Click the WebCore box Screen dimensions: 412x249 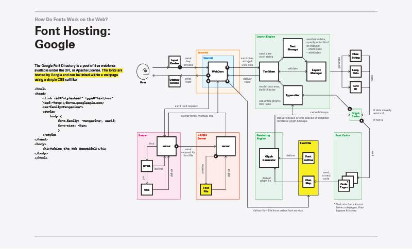pyautogui.click(x=218, y=72)
